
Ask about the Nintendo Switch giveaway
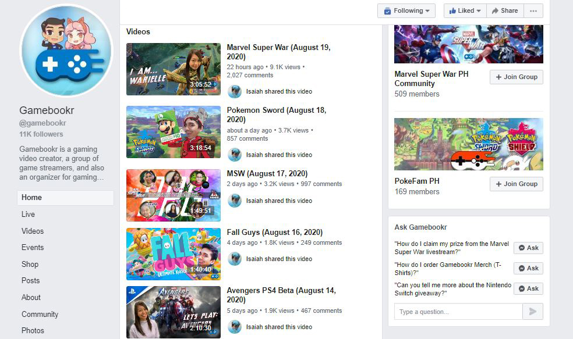528,288
